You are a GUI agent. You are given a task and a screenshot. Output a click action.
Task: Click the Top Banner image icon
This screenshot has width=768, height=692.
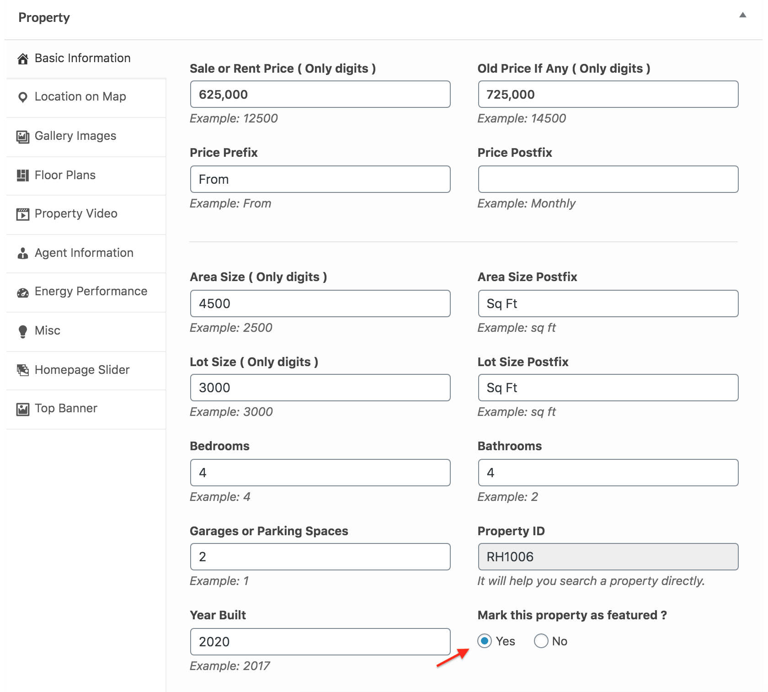click(23, 409)
